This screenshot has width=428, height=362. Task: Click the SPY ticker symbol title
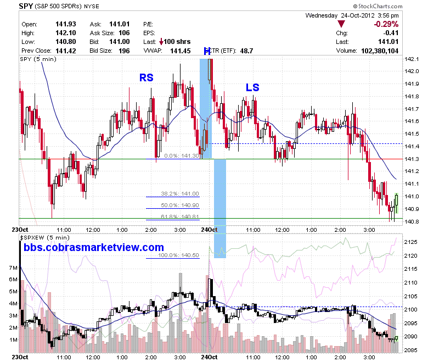coord(26,6)
